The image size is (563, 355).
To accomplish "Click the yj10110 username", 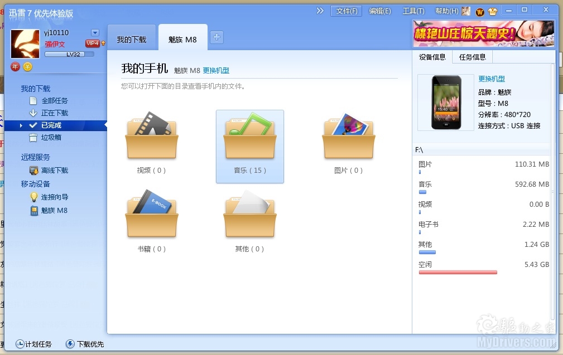I will tap(56, 33).
